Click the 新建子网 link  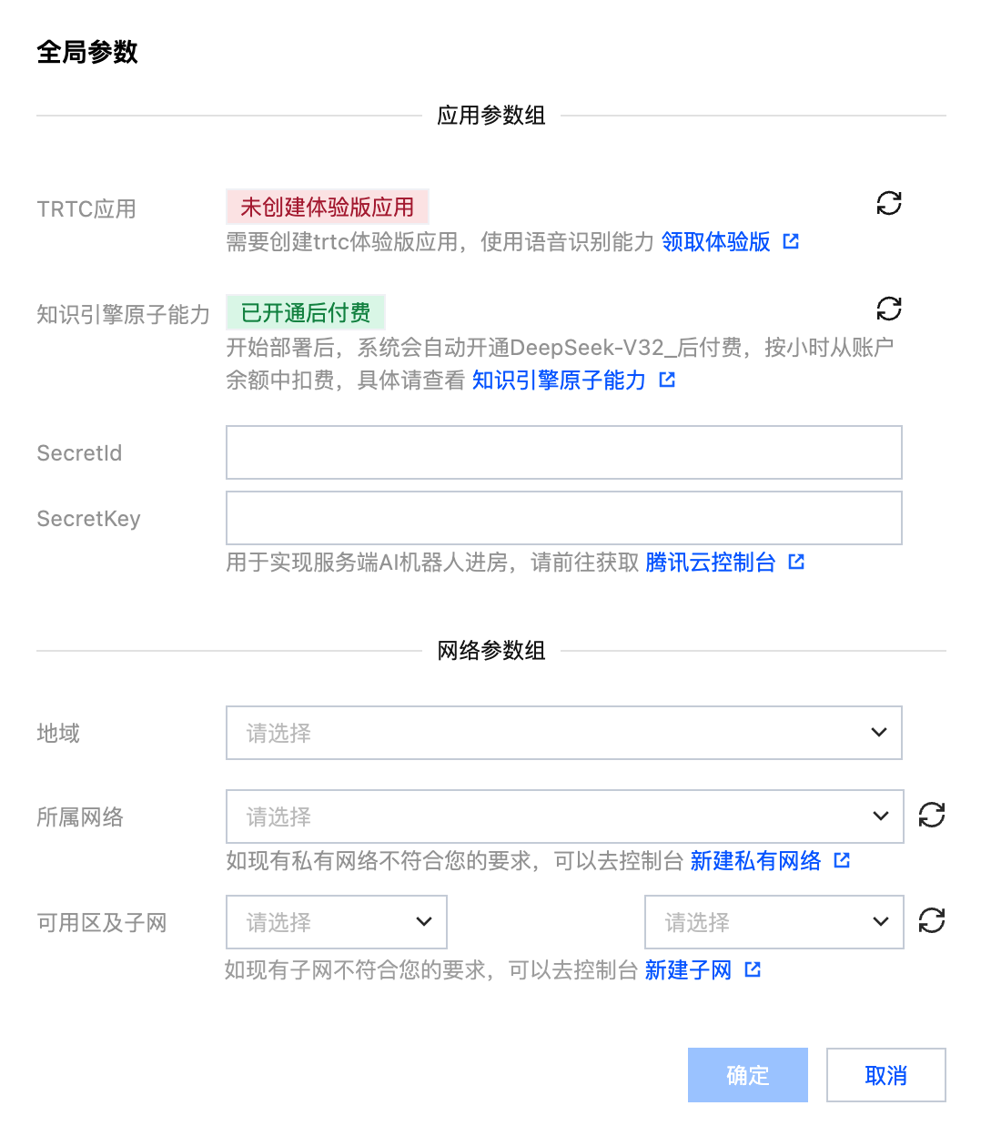point(688,970)
